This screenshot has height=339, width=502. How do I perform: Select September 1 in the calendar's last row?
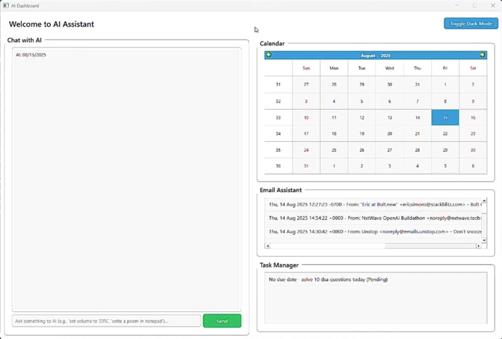point(334,165)
